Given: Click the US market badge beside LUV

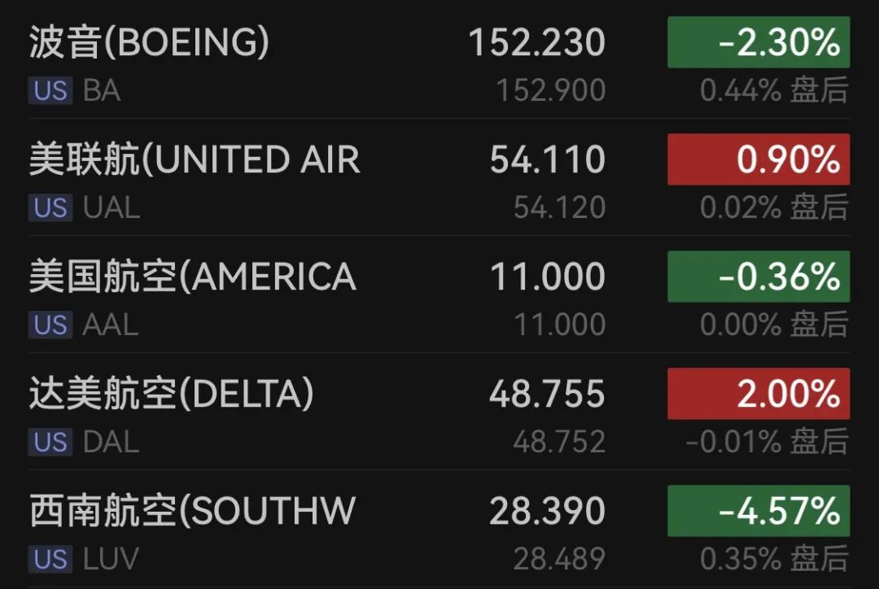Looking at the screenshot, I should [x=50, y=559].
